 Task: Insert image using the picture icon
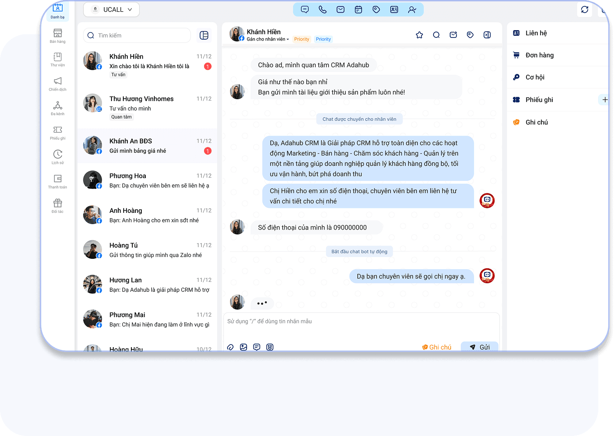point(243,347)
